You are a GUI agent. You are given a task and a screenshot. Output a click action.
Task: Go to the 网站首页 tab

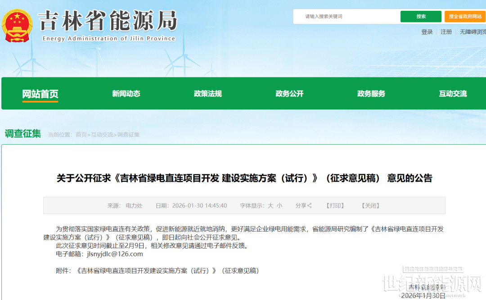pos(40,94)
